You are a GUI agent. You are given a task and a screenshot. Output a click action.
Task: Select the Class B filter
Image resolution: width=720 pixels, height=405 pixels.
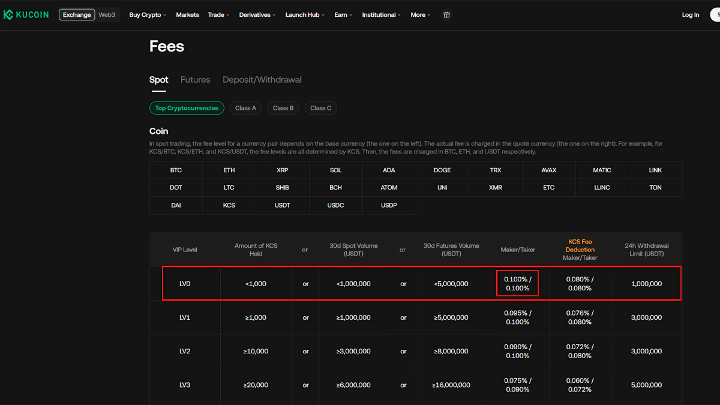pyautogui.click(x=283, y=108)
